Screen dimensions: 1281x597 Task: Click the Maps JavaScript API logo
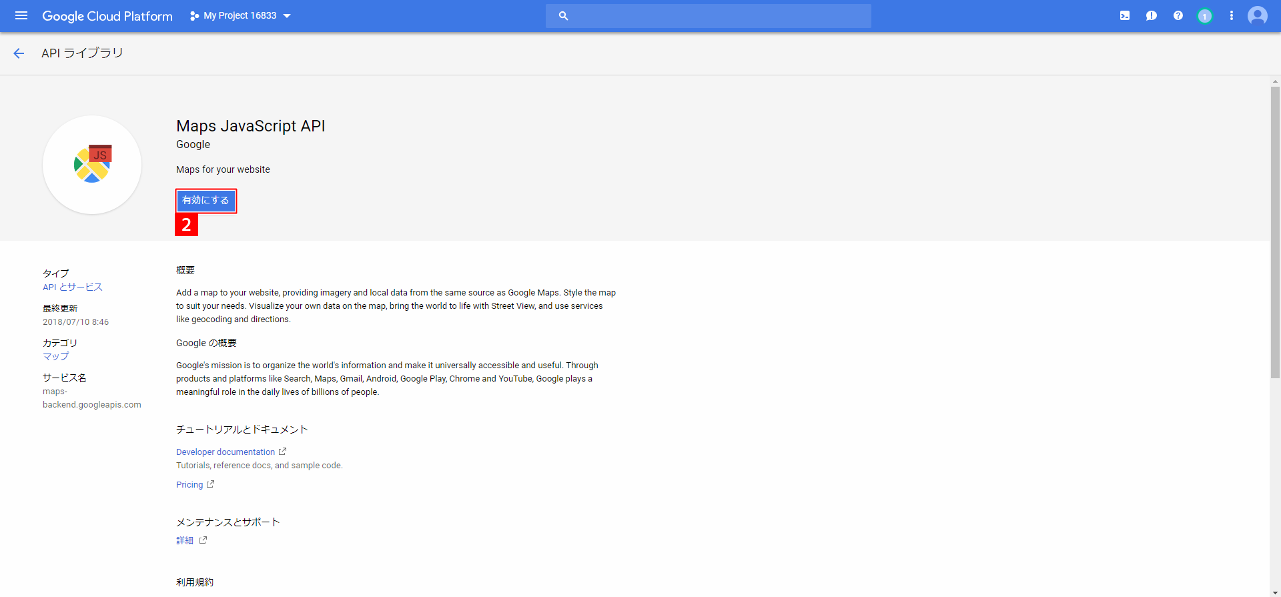point(92,165)
